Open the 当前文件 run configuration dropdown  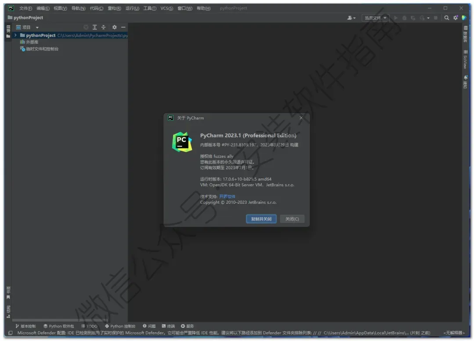(375, 18)
